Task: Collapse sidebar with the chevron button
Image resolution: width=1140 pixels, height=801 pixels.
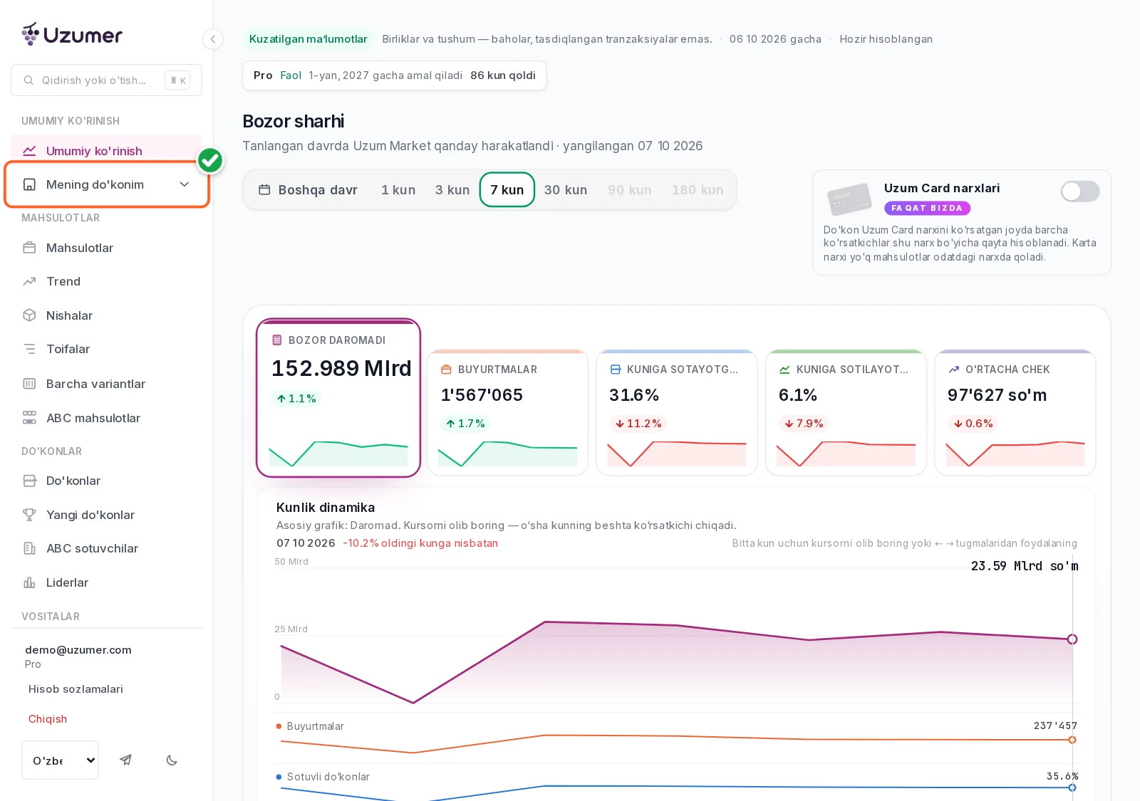Action: click(212, 39)
